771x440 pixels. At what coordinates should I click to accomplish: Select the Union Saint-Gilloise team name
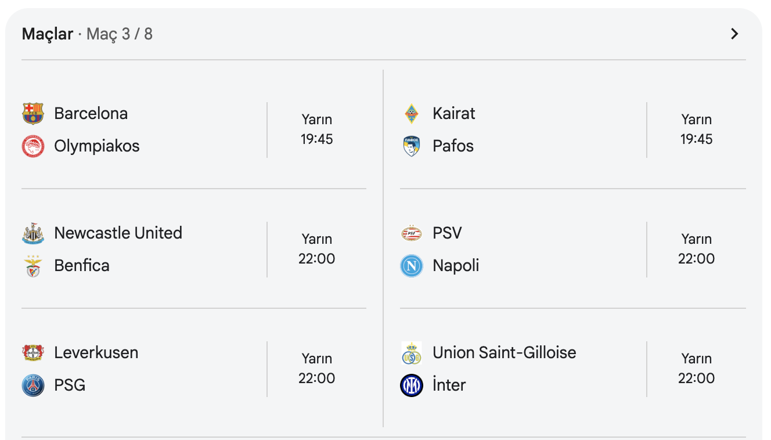pos(504,352)
